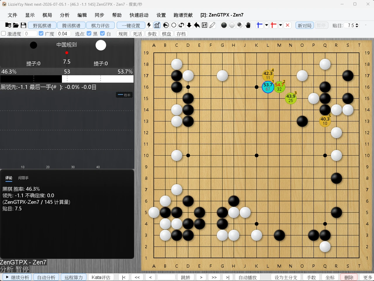Click the green 54.7 candidate move
The width and height of the screenshot is (374, 281).
(x=279, y=87)
